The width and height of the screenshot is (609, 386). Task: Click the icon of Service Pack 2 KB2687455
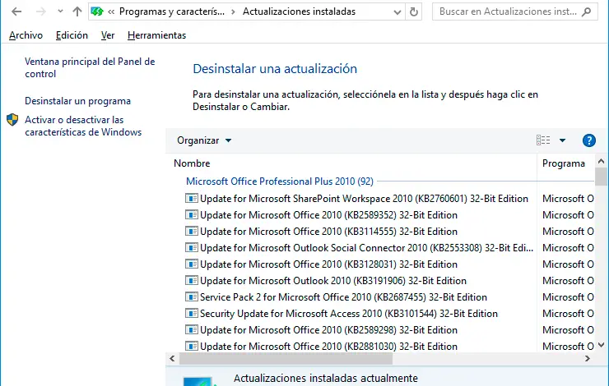click(x=192, y=296)
